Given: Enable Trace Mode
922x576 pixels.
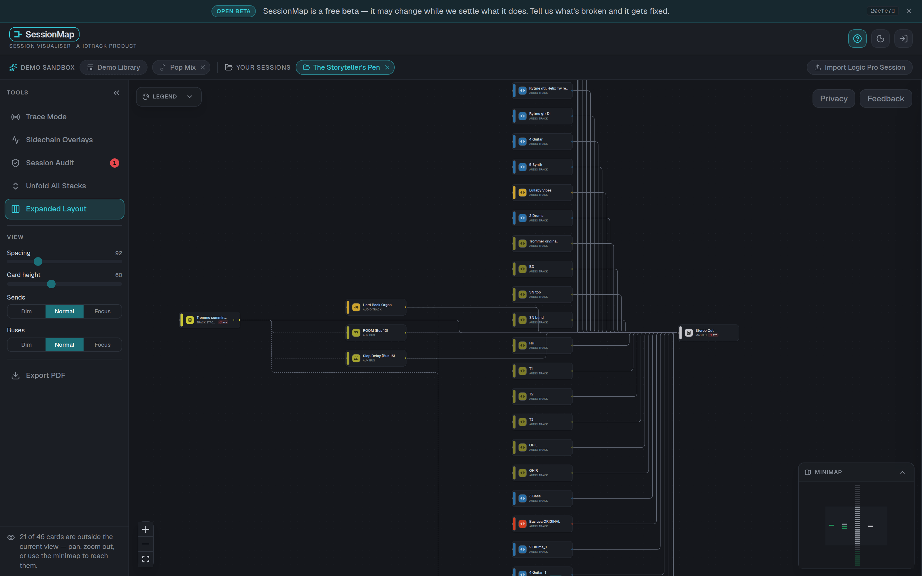Looking at the screenshot, I should [x=64, y=117].
